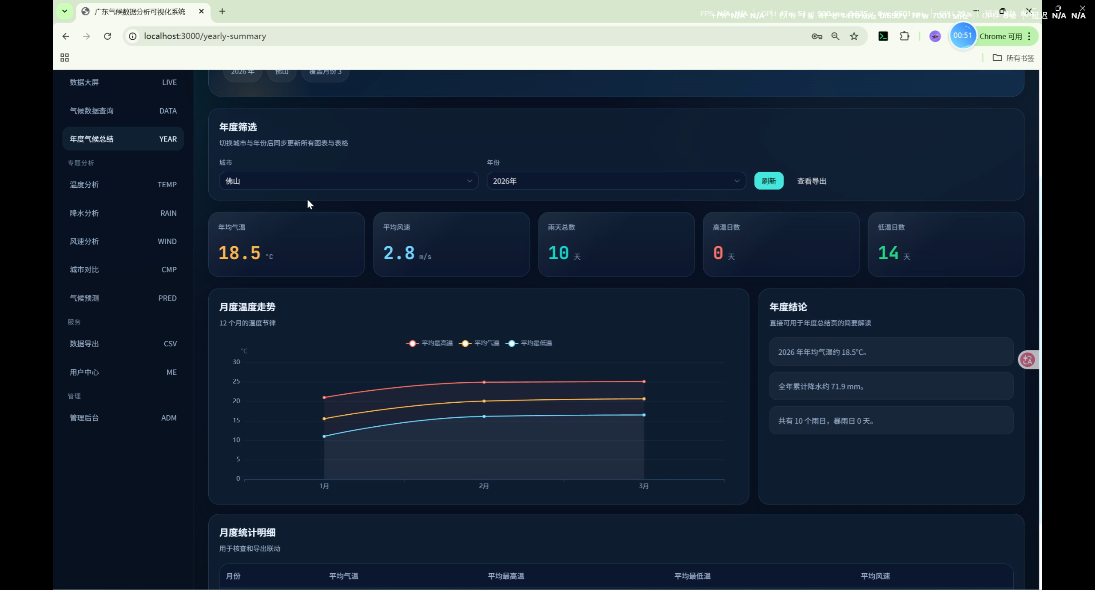This screenshot has width=1095, height=590.
Task: Click the floating translate icon at right edge
Action: click(1027, 360)
